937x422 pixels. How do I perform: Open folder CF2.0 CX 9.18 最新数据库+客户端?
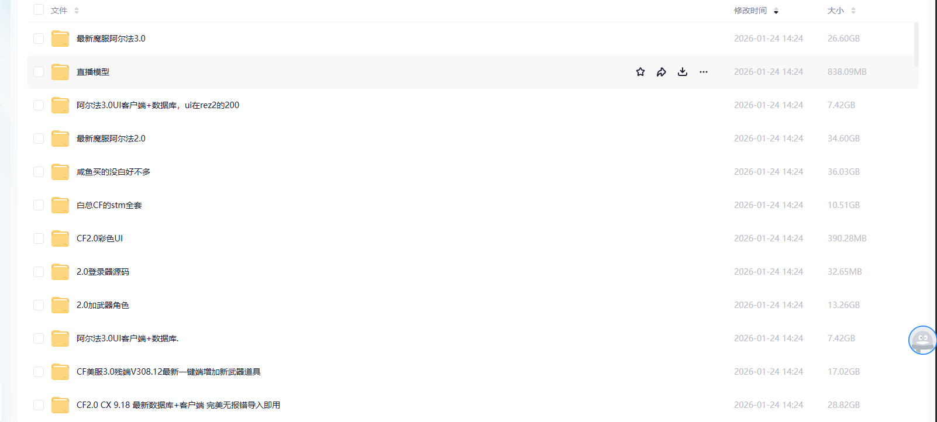coord(178,405)
